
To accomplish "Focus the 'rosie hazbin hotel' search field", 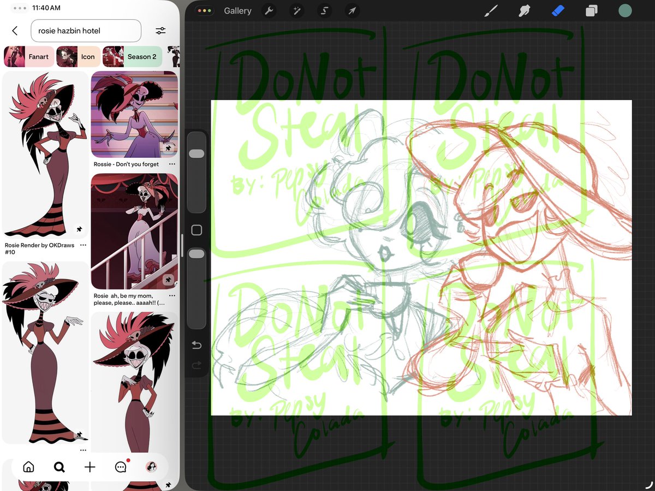I will click(86, 31).
